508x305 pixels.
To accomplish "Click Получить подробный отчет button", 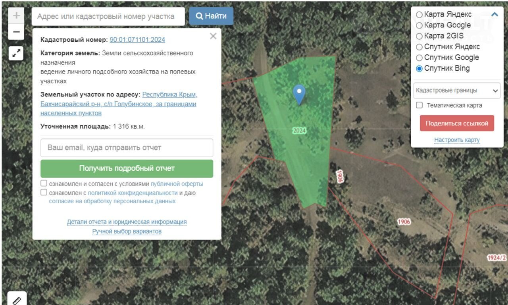I will [127, 168].
